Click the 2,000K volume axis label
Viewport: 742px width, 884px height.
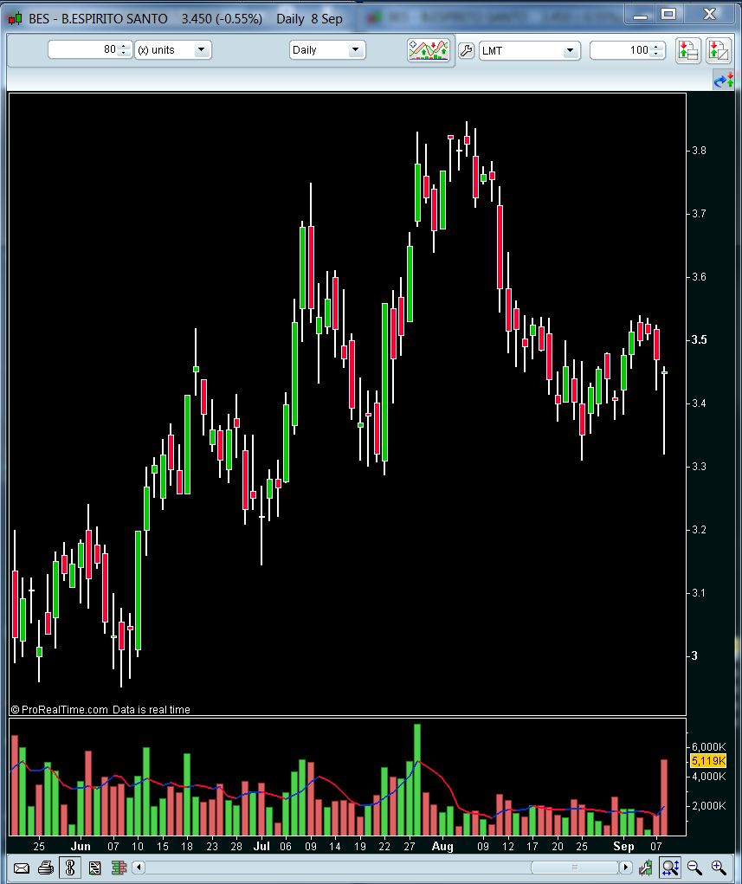point(709,805)
